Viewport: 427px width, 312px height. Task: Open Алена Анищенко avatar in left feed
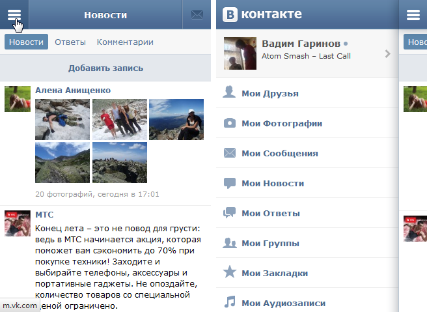[x=18, y=99]
